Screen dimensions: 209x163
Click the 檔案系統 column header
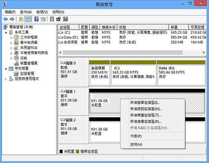(x=109, y=27)
